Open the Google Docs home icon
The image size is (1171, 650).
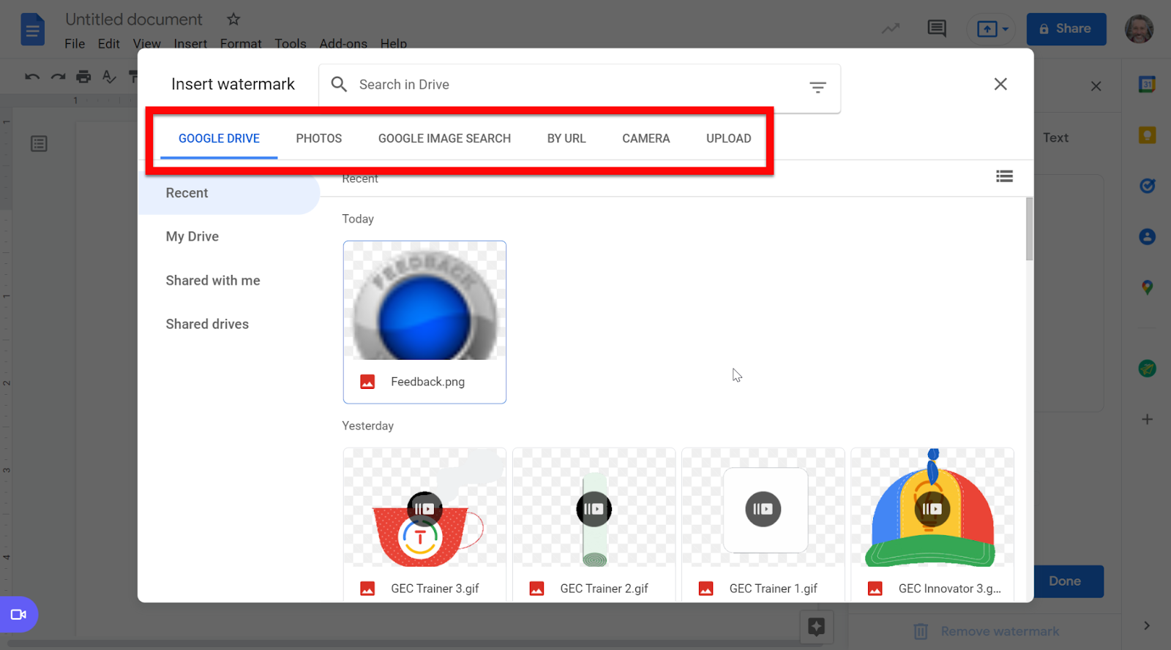[32, 29]
